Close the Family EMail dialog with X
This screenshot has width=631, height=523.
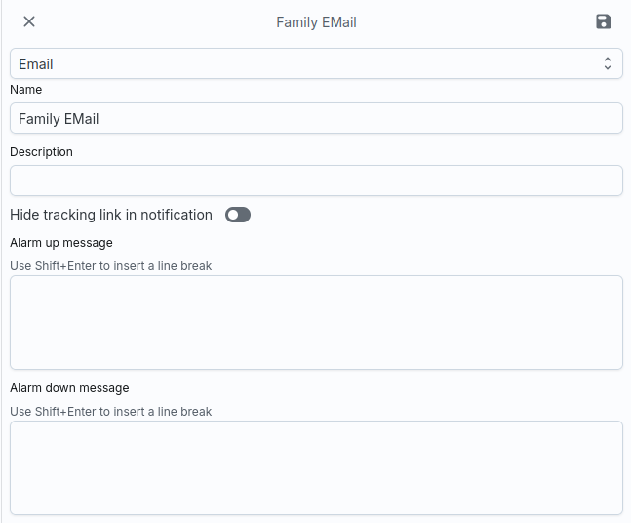[29, 21]
